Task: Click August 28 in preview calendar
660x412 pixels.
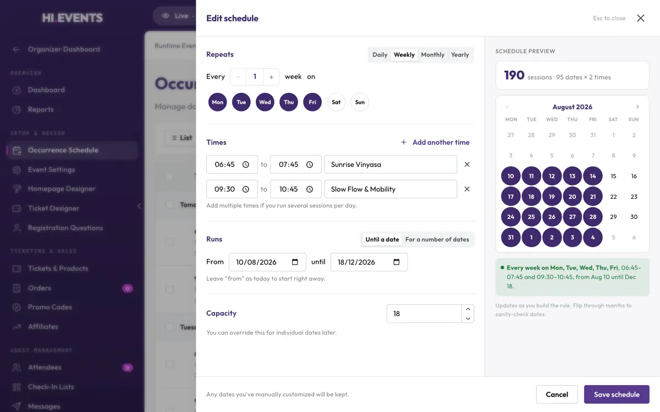Action: 593,217
